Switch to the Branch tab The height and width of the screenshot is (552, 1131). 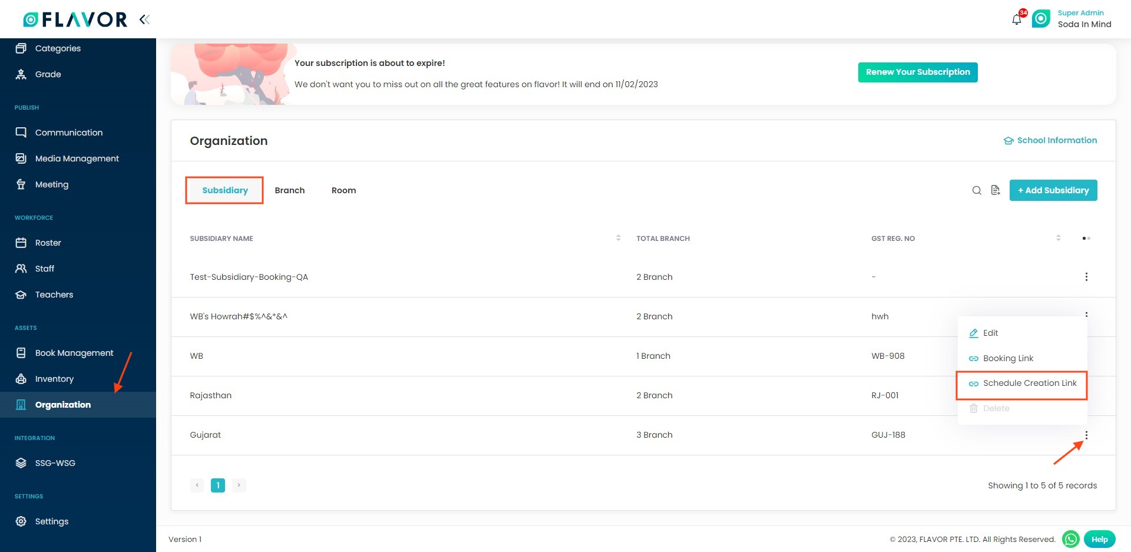point(290,190)
